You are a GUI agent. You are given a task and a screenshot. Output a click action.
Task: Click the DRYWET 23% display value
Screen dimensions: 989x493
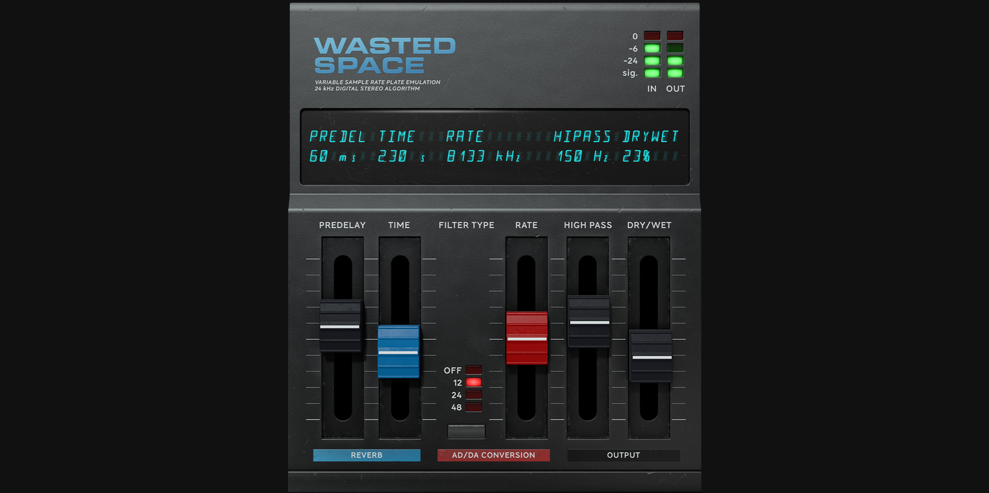[x=637, y=155]
